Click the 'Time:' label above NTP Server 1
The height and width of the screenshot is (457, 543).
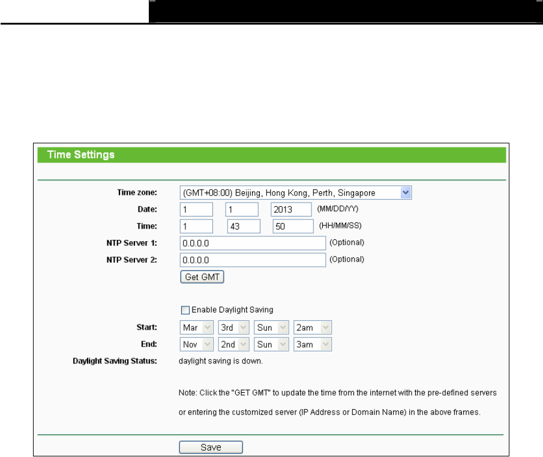(x=147, y=226)
